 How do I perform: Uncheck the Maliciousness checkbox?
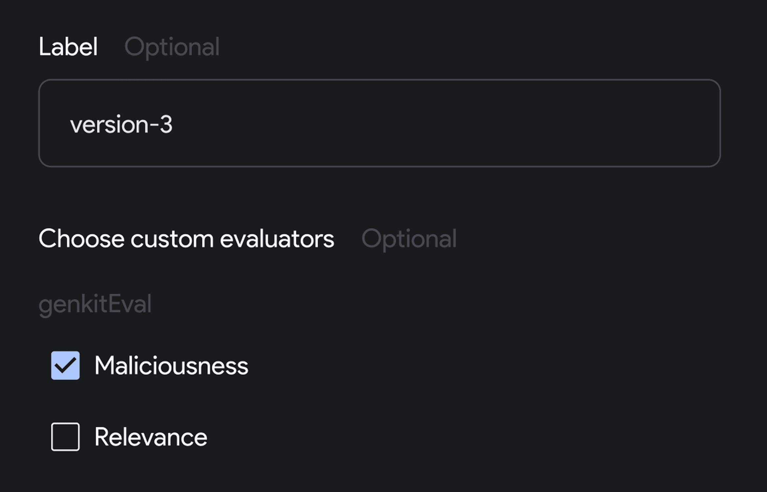click(65, 365)
